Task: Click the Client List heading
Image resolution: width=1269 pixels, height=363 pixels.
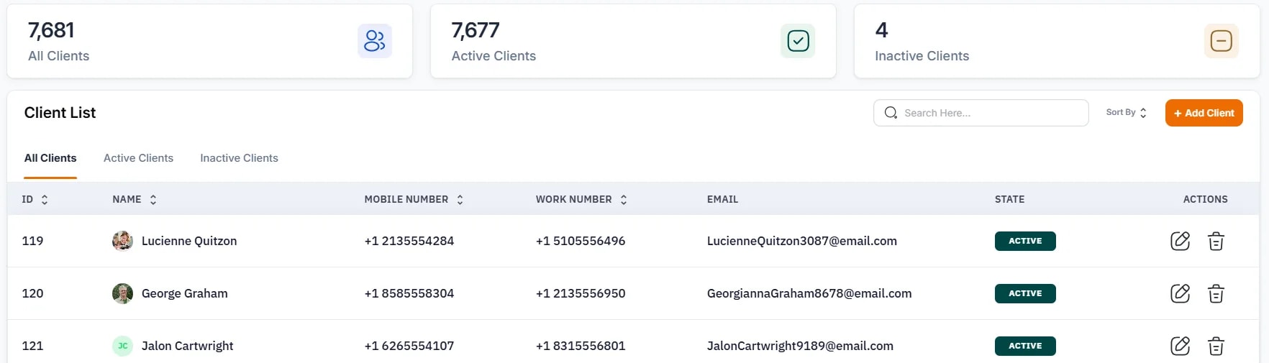Action: pyautogui.click(x=60, y=113)
